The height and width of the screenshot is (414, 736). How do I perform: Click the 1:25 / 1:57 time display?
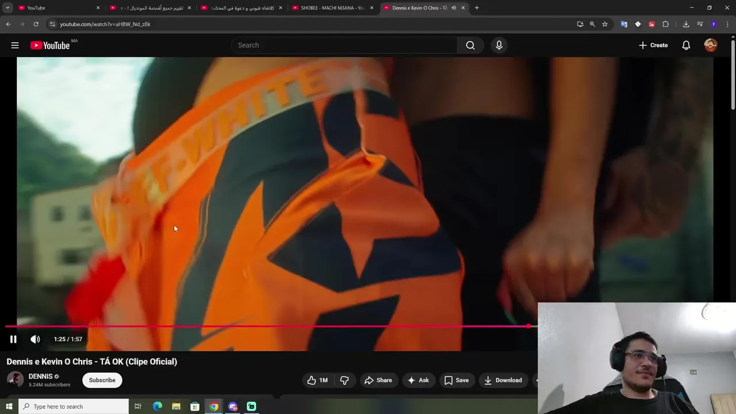68,339
